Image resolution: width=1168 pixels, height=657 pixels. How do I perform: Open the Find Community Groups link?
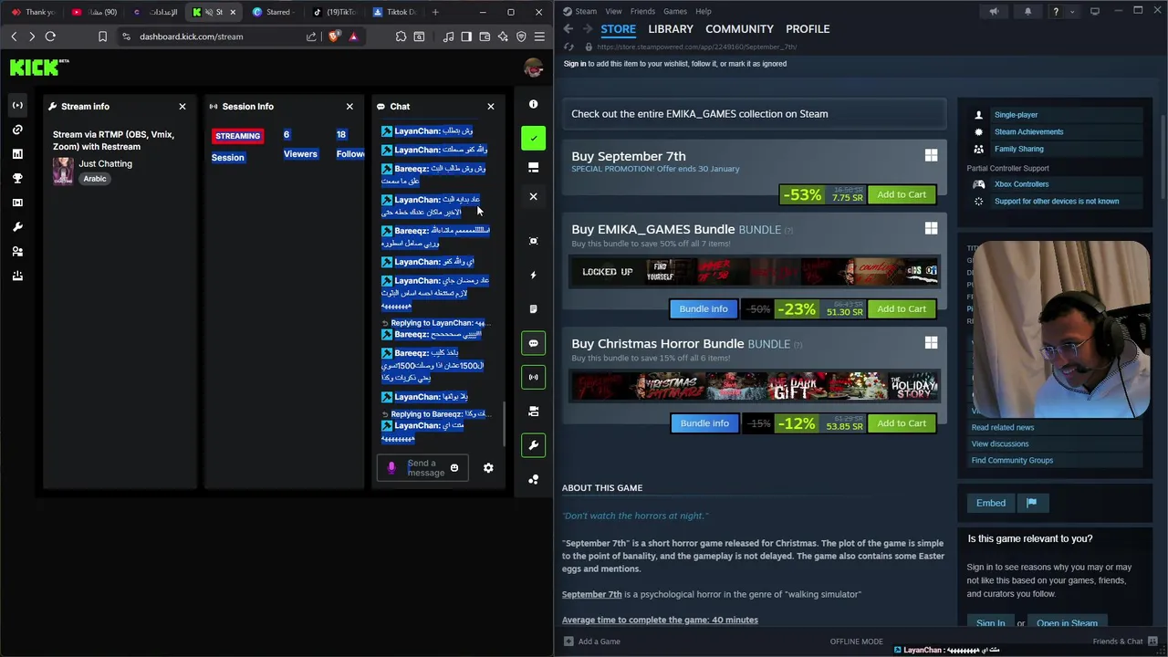coord(1012,460)
